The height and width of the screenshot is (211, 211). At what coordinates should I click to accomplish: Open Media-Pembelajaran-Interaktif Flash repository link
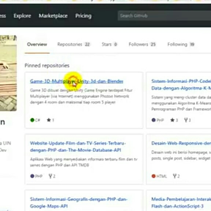(181, 203)
